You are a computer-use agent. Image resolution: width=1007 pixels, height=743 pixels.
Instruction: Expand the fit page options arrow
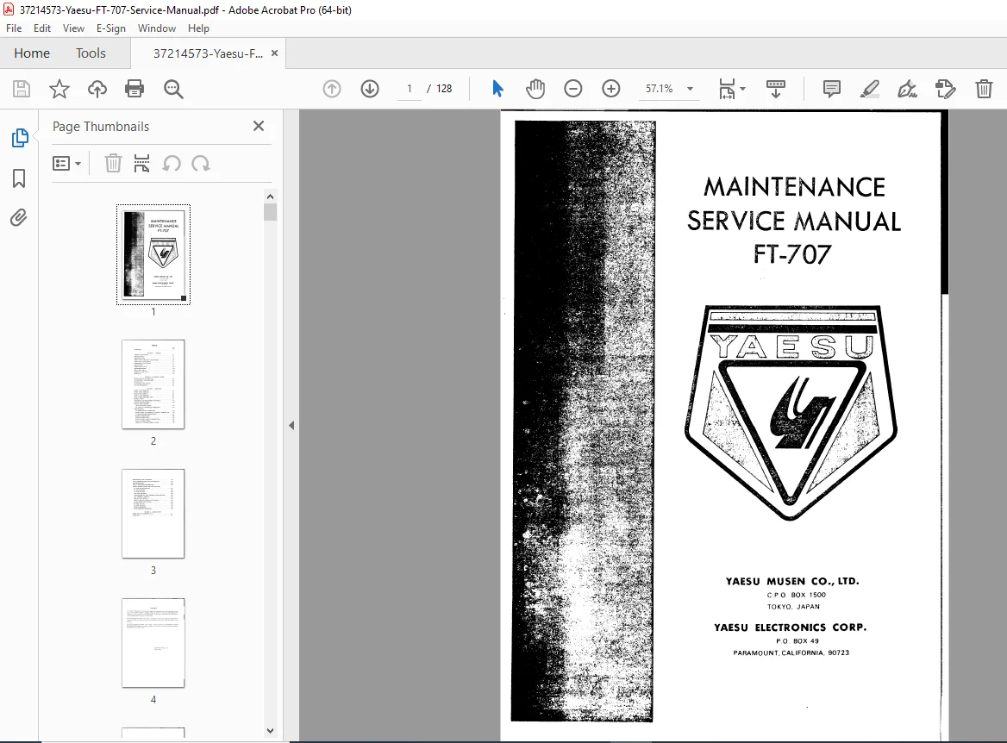[x=743, y=89]
